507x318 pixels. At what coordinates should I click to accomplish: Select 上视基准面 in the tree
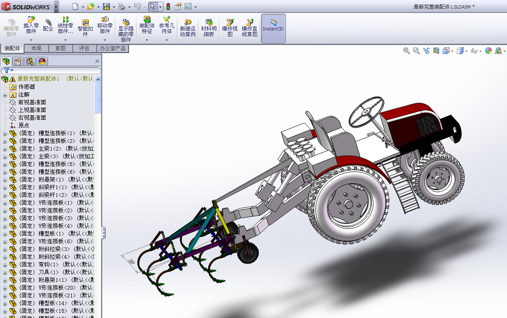click(32, 110)
